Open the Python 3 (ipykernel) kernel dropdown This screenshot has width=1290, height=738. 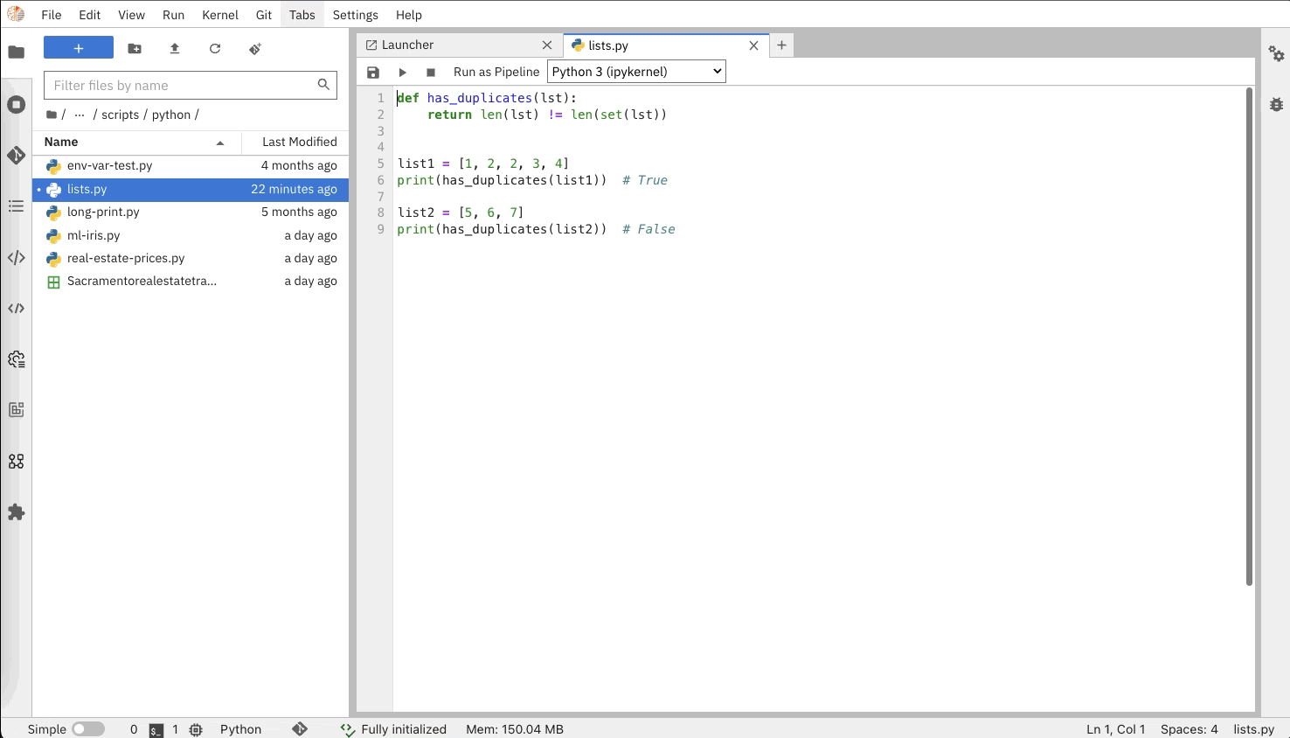click(x=636, y=72)
